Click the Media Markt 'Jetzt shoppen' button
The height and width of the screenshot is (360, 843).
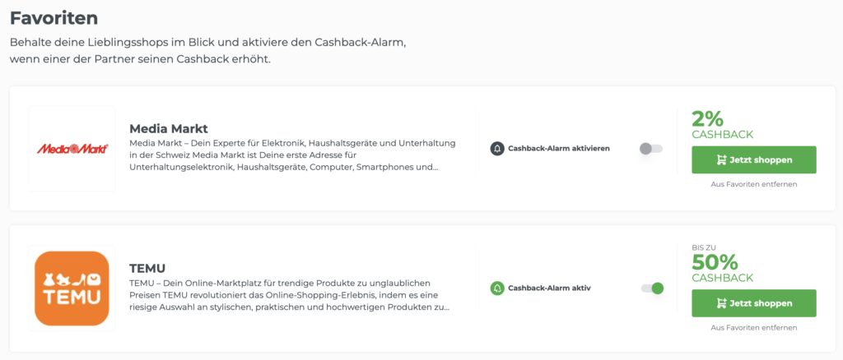tap(754, 160)
